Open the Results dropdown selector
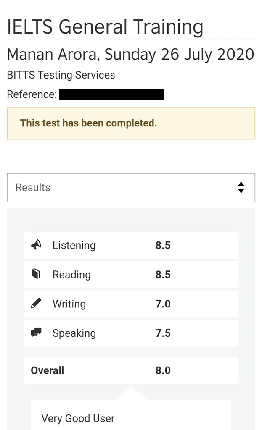This screenshot has height=430, width=262. pyautogui.click(x=131, y=188)
